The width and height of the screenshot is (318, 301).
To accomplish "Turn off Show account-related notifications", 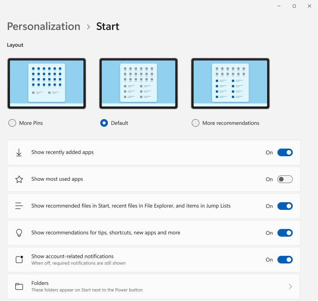I will (x=285, y=259).
